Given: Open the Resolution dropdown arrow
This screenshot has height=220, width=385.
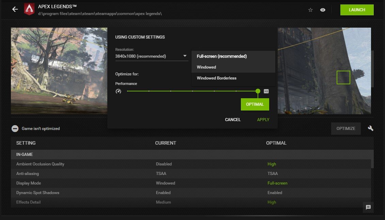Looking at the screenshot, I should 185,56.
